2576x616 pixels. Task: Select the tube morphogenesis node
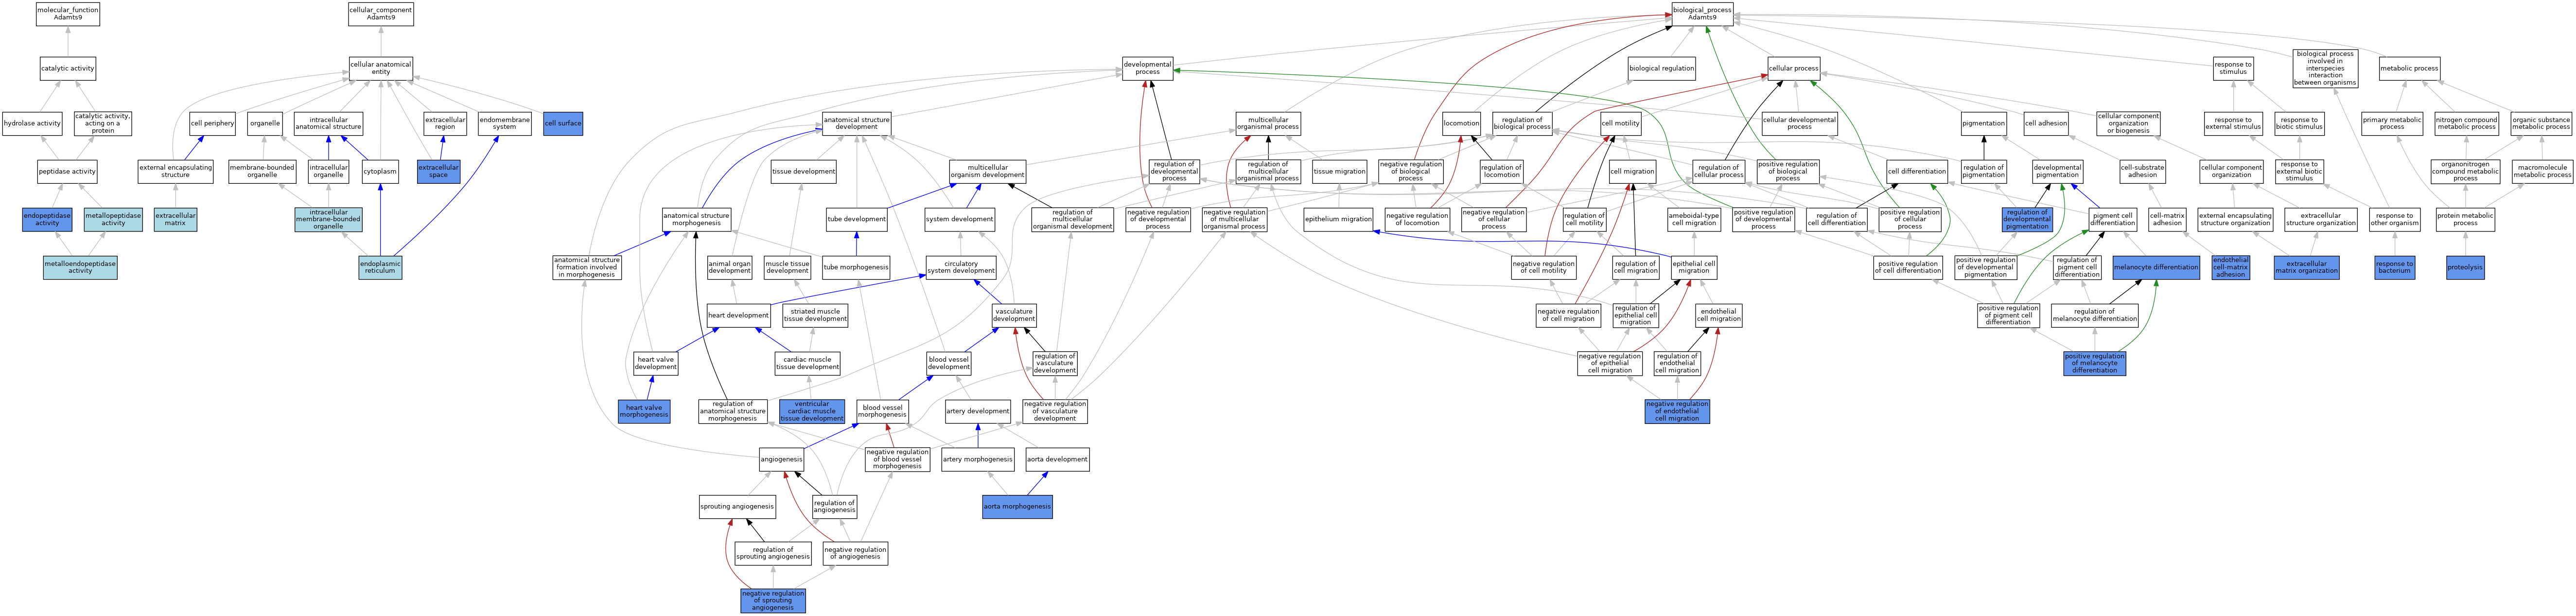[856, 267]
